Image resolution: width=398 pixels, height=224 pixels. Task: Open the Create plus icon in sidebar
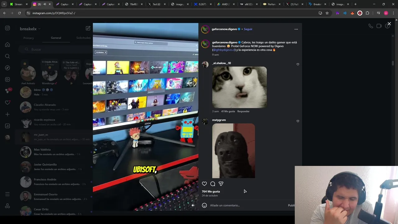pyautogui.click(x=7, y=114)
